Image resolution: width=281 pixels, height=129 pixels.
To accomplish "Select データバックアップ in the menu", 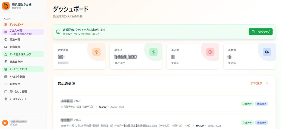I will point(23,69).
